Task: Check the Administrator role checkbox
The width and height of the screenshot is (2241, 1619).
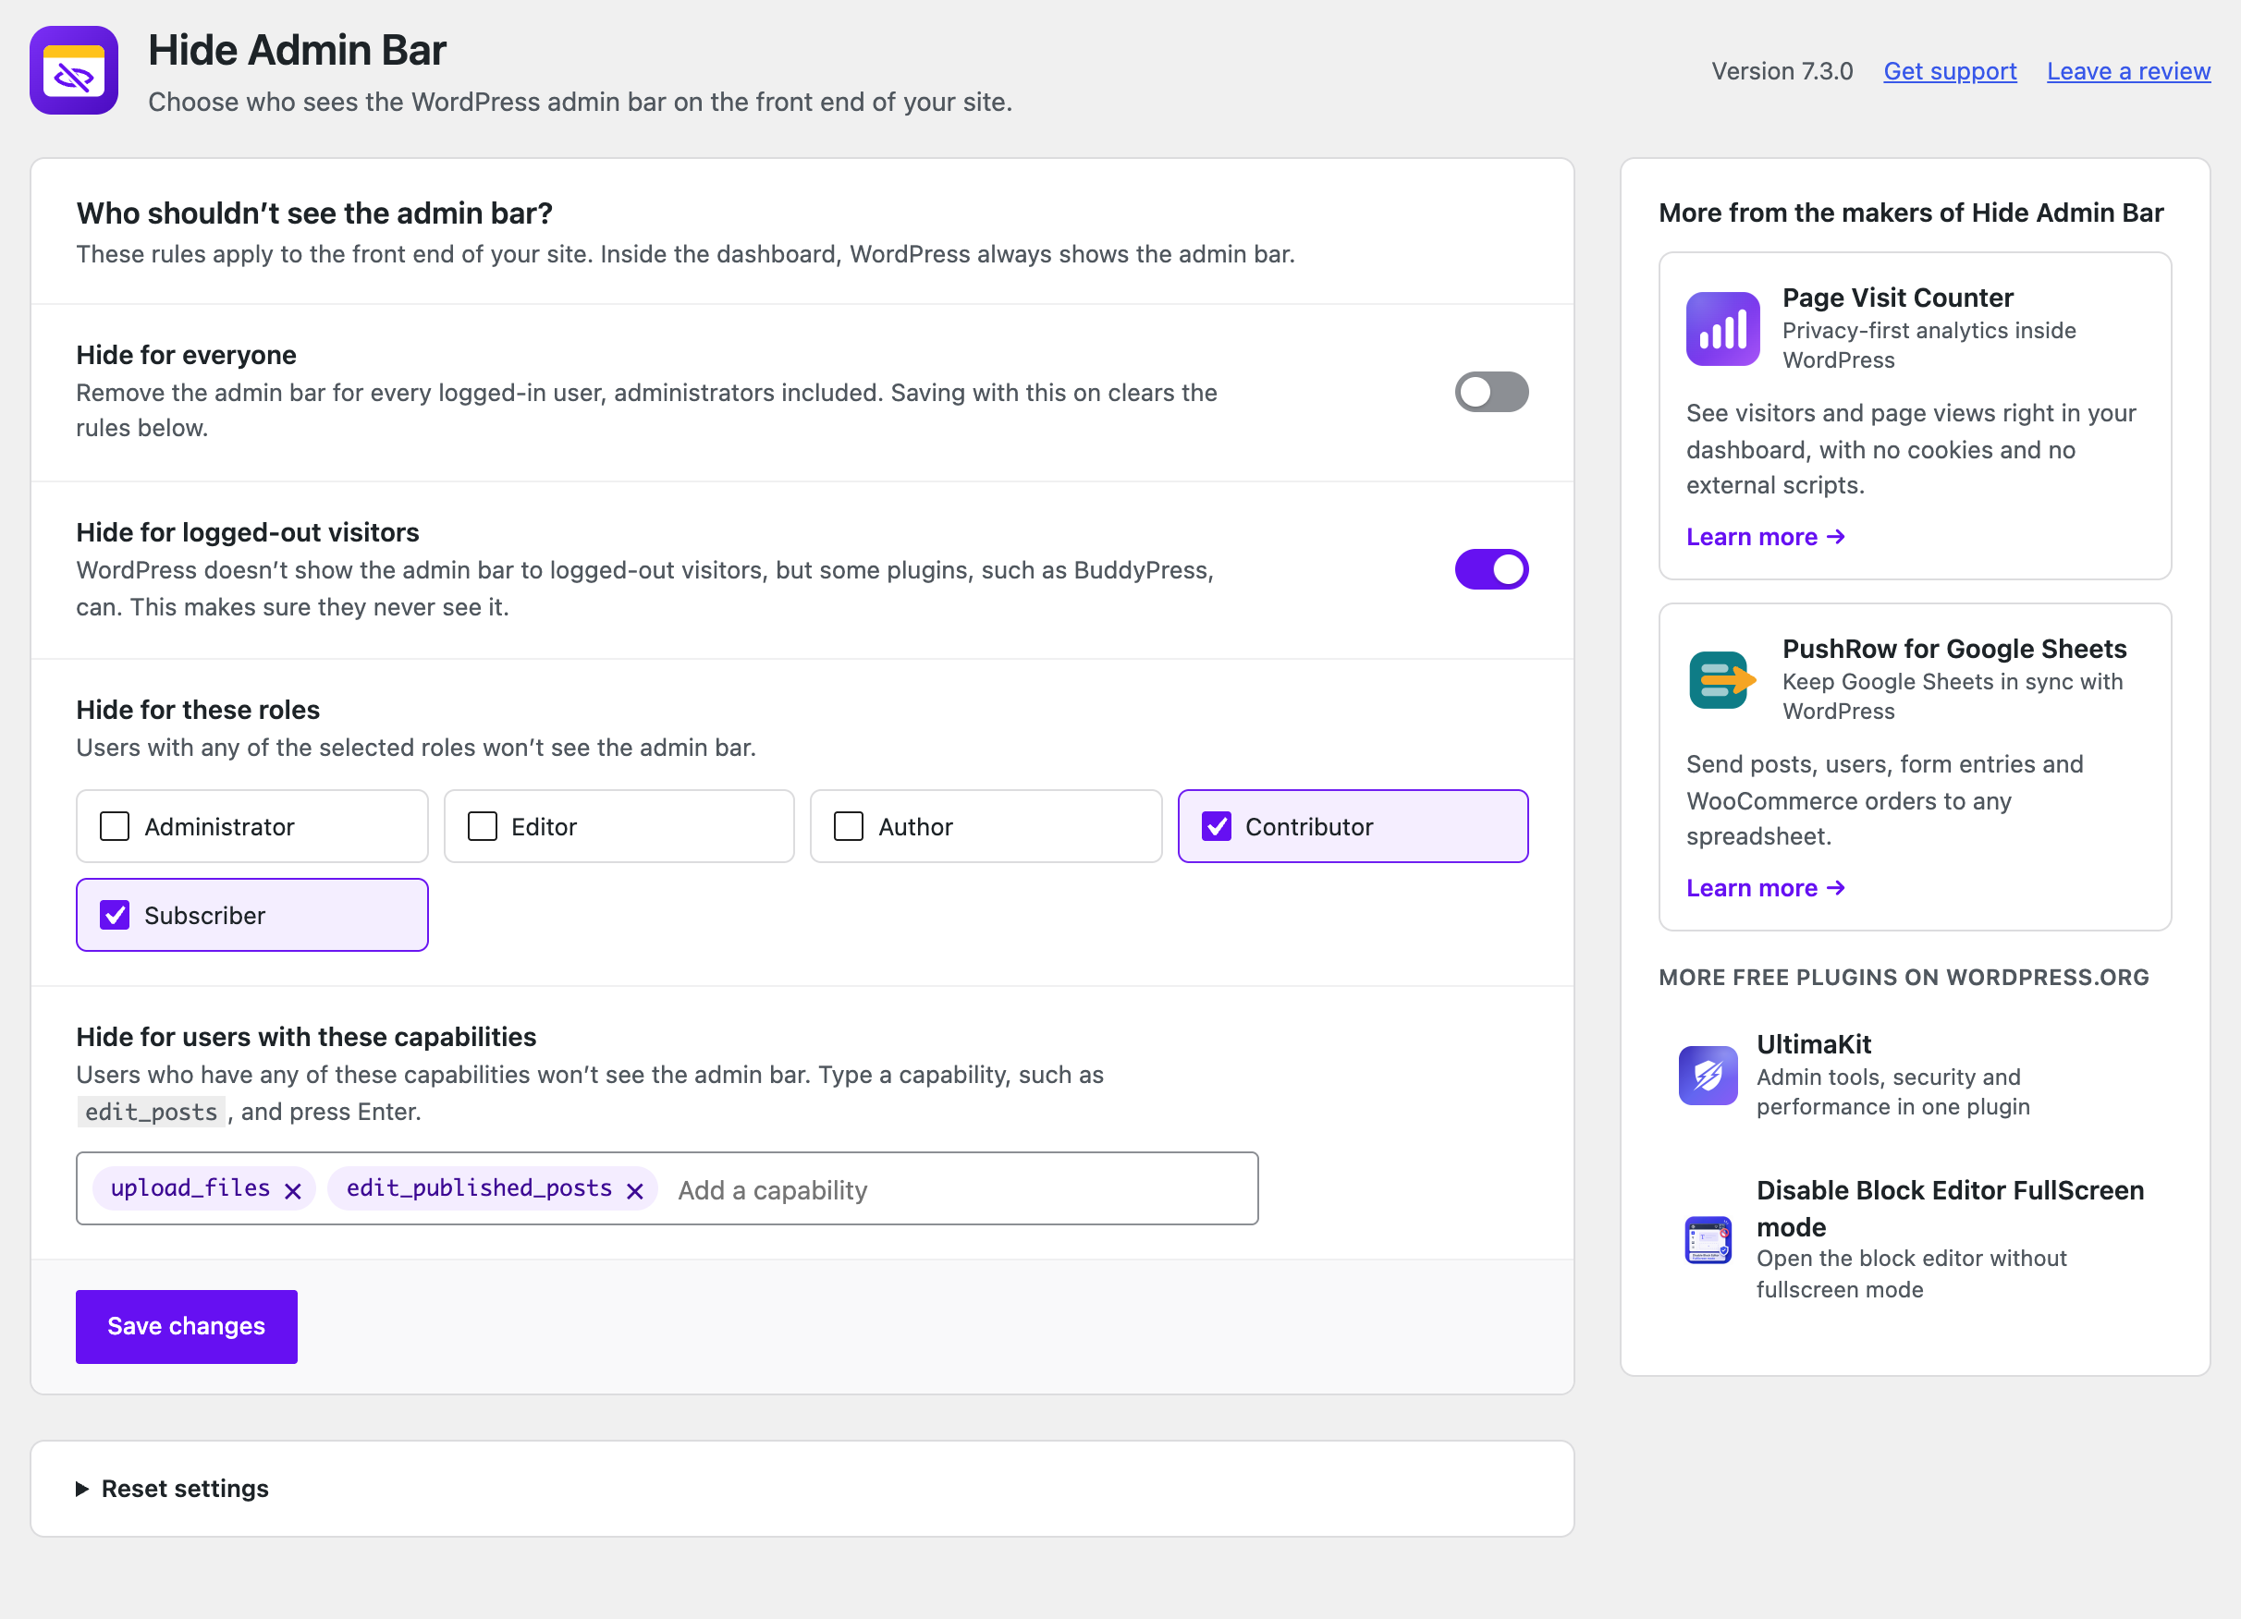Action: click(x=115, y=826)
